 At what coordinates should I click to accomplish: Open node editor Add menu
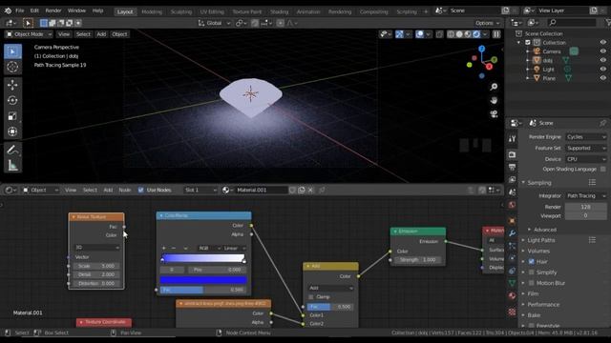click(x=108, y=191)
